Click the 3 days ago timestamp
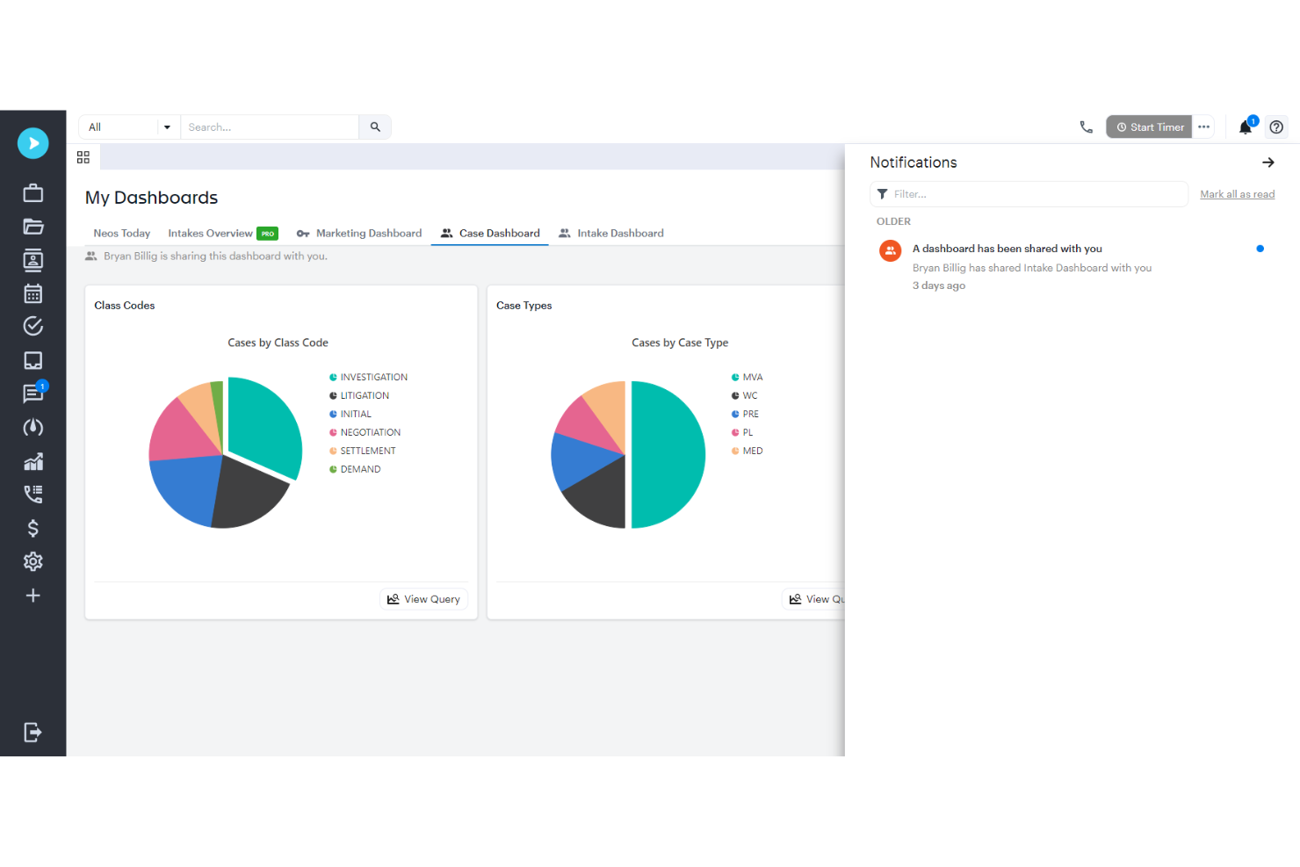The image size is (1300, 867). point(939,285)
